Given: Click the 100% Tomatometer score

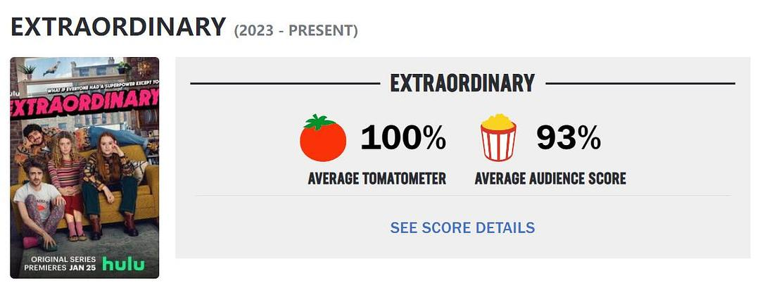Looking at the screenshot, I should [x=403, y=138].
